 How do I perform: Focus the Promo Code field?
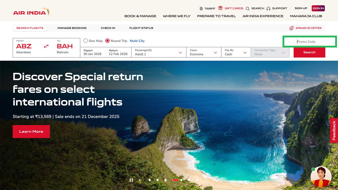click(309, 42)
